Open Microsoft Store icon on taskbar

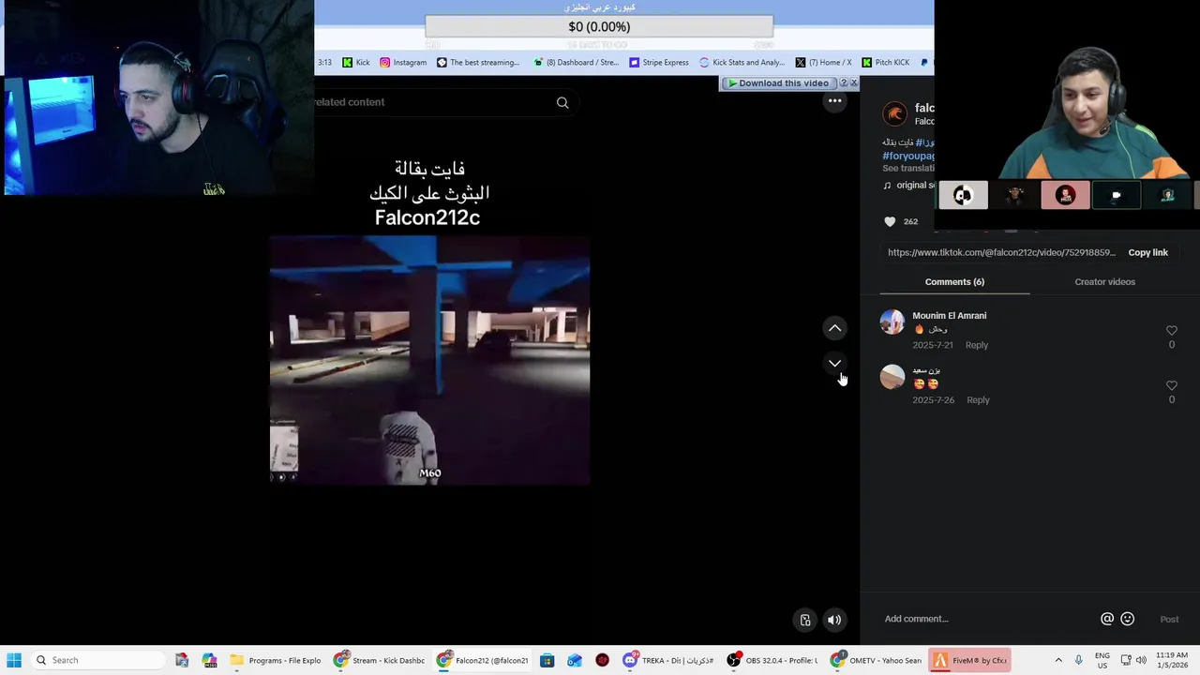547,660
